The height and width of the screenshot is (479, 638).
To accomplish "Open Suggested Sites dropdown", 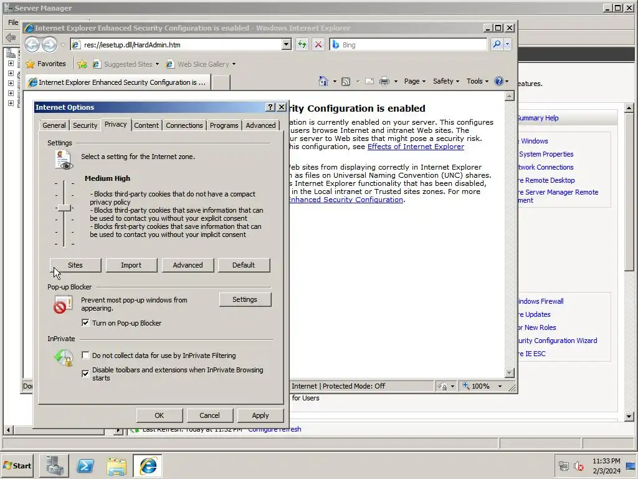I will click(157, 64).
